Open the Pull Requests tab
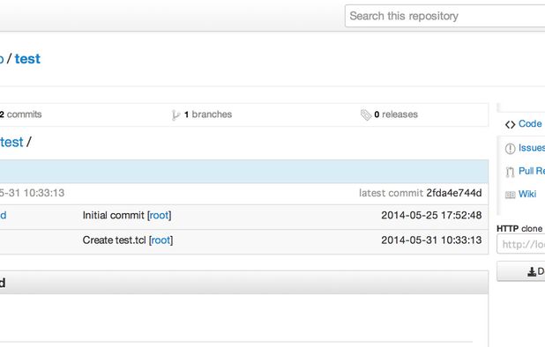 coord(532,171)
